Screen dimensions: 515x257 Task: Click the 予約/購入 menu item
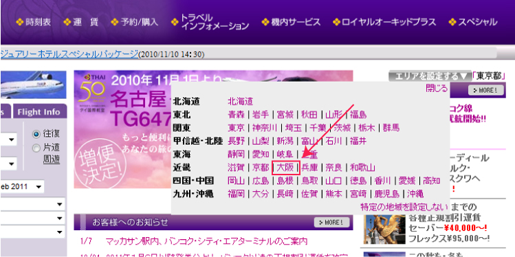coord(134,22)
